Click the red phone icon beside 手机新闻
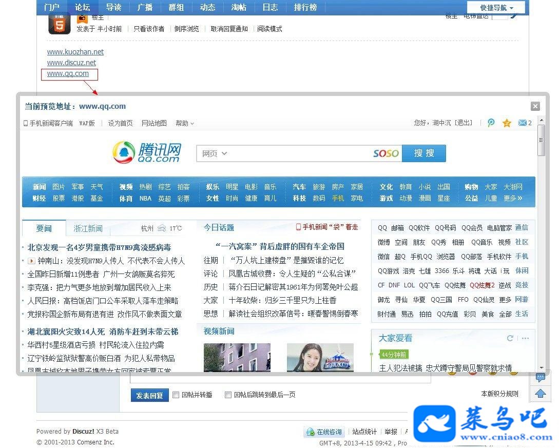The image size is (559, 448). click(298, 227)
